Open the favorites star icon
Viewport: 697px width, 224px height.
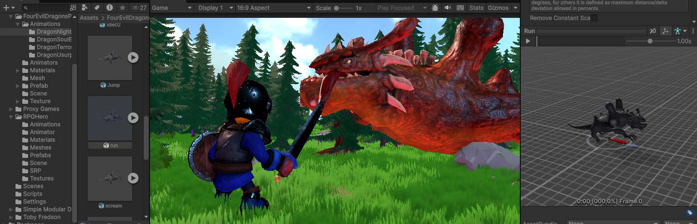tap(122, 8)
